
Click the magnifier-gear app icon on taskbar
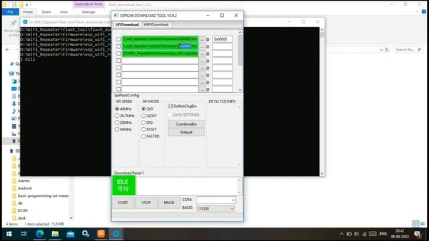point(86,234)
